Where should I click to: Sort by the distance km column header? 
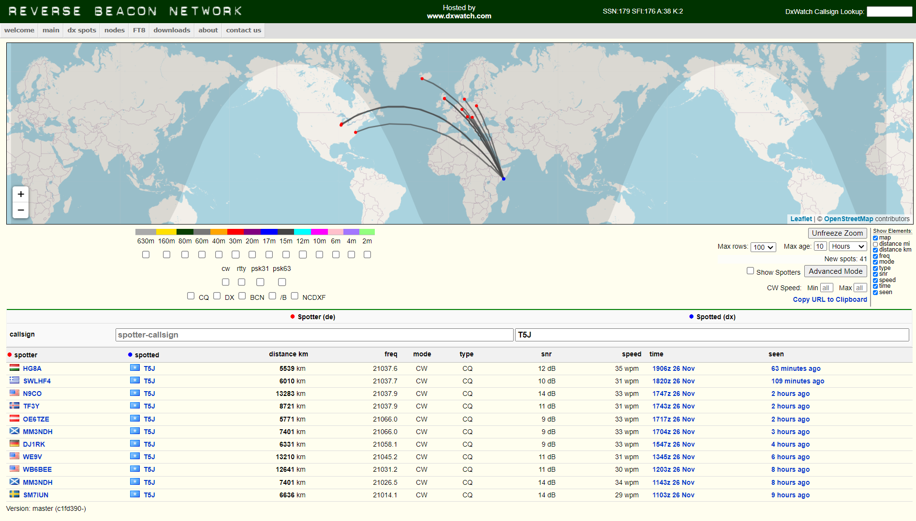coord(288,354)
